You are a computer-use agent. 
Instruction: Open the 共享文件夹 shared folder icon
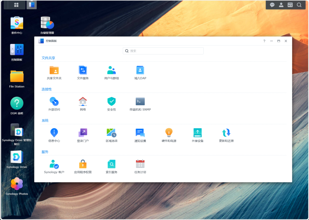(x=54, y=72)
